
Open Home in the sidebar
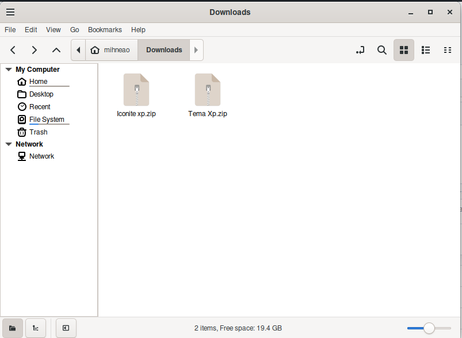click(39, 82)
